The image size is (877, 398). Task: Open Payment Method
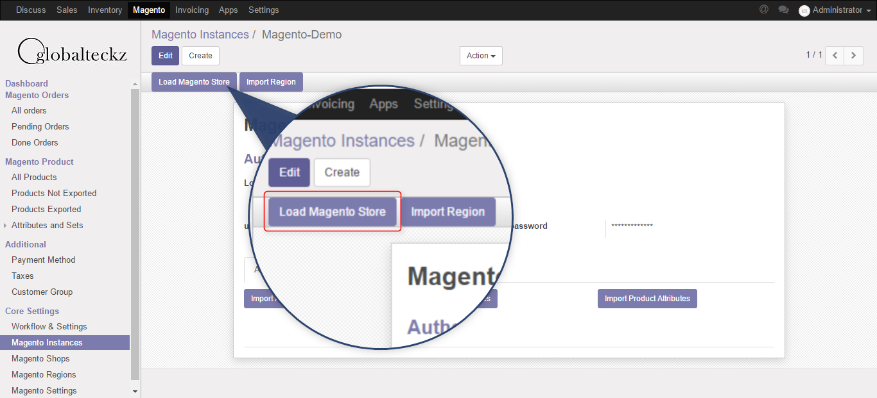(x=43, y=260)
